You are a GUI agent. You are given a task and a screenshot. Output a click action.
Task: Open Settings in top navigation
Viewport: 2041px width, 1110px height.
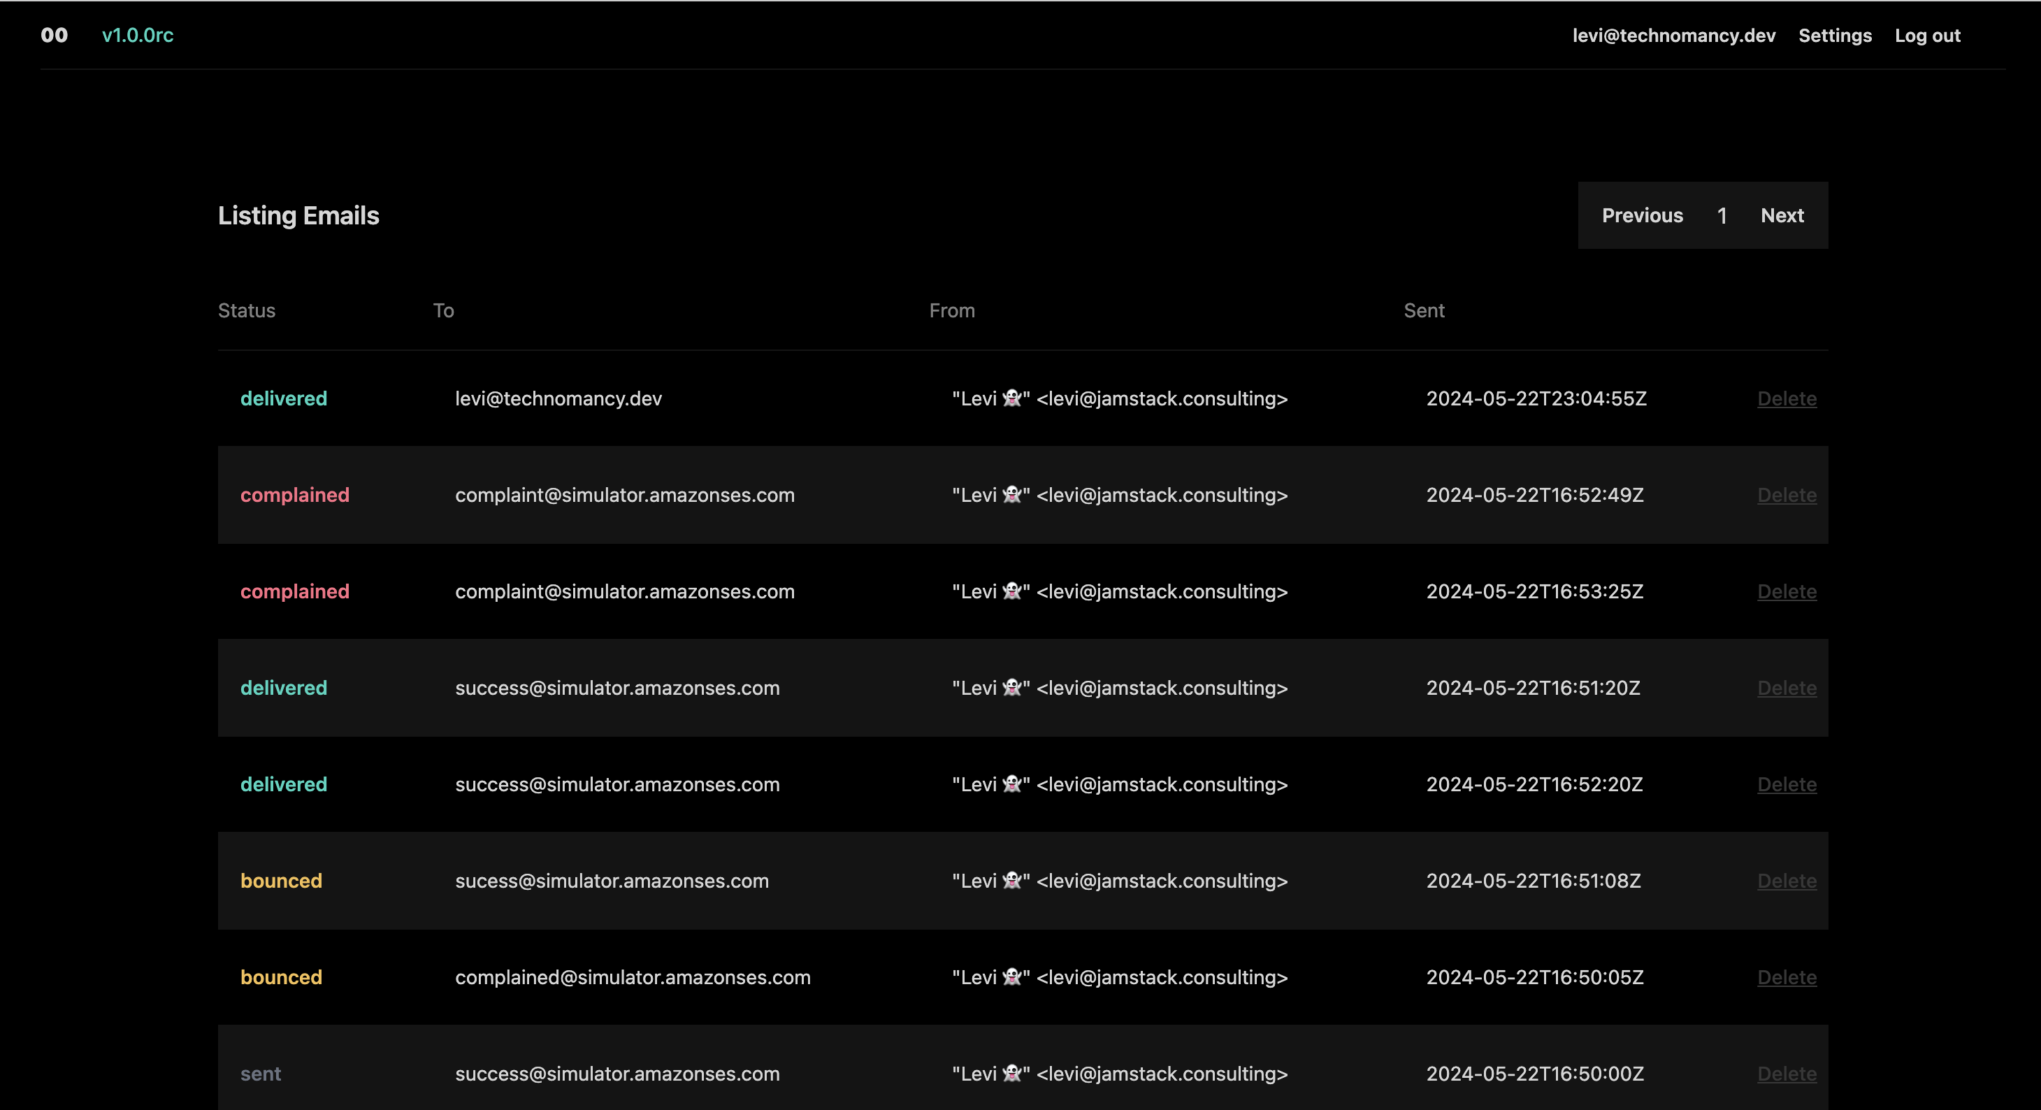(x=1834, y=36)
